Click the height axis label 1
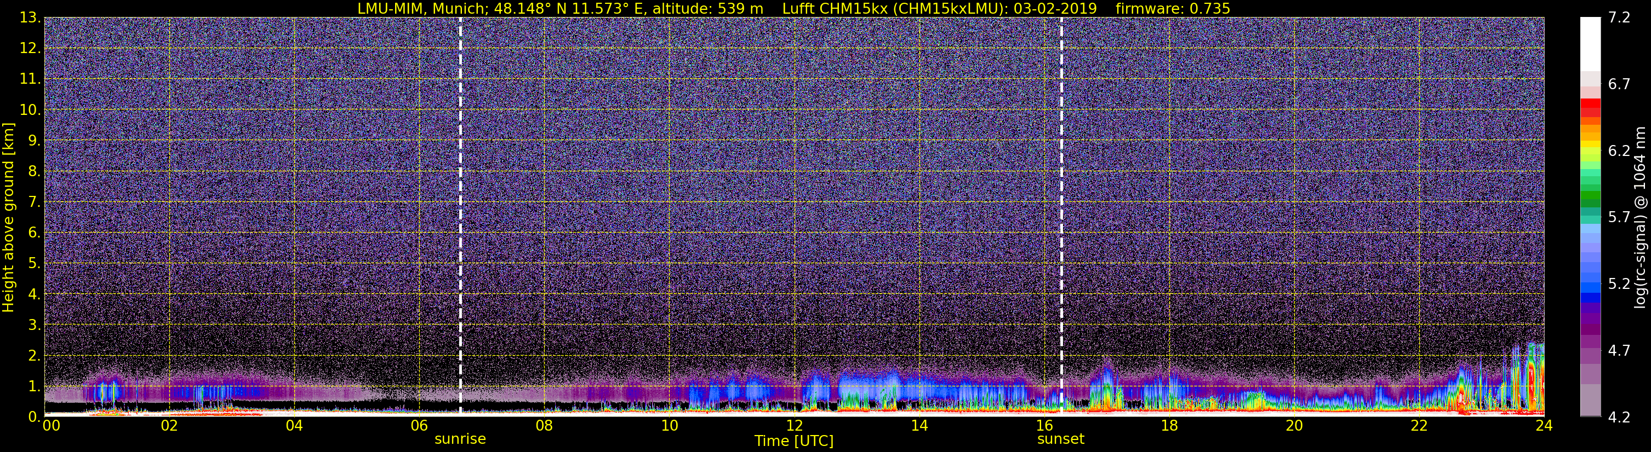The height and width of the screenshot is (452, 1651). (x=34, y=387)
